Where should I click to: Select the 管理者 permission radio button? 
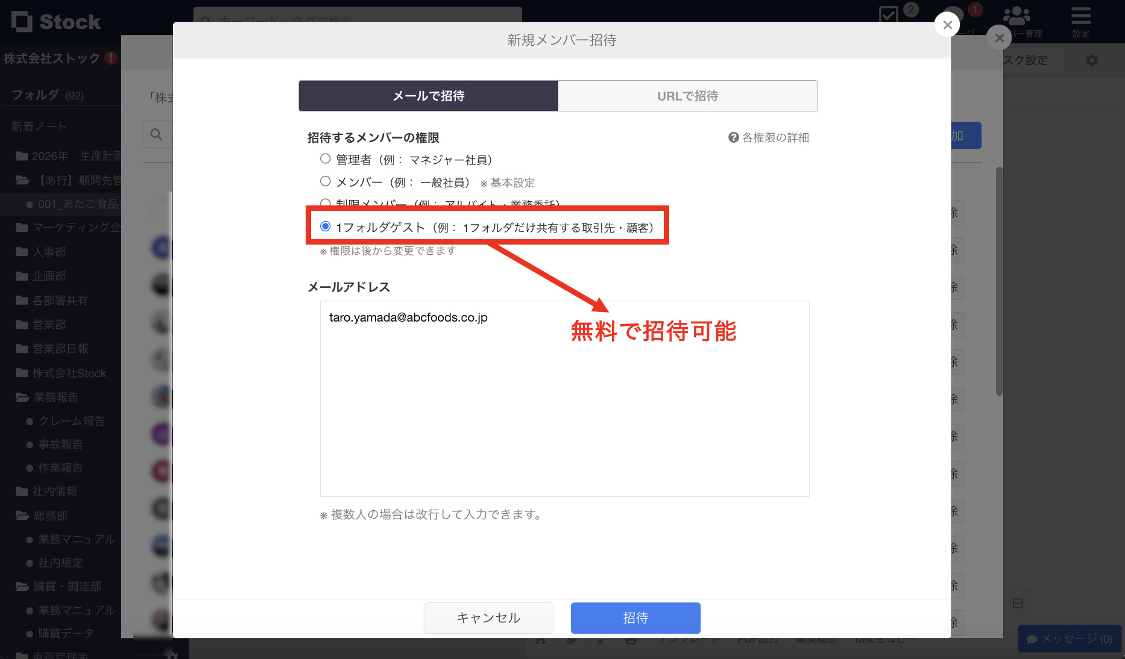(x=326, y=158)
